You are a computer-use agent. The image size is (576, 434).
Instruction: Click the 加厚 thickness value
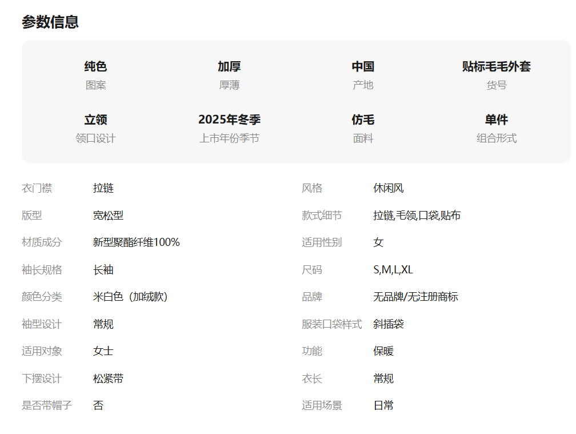pyautogui.click(x=229, y=66)
